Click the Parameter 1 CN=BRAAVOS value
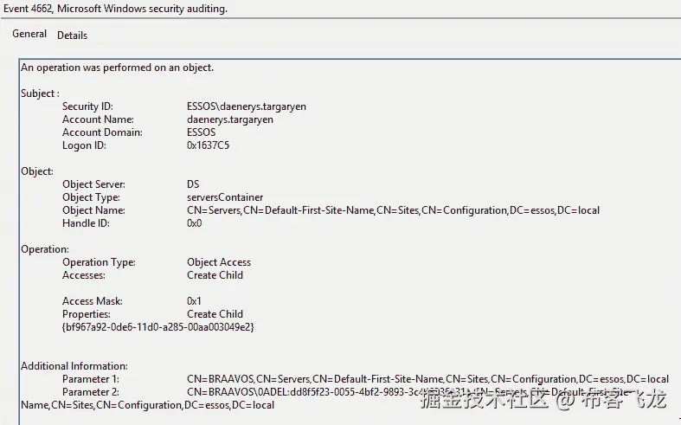The height and width of the screenshot is (425, 681). coord(427,379)
